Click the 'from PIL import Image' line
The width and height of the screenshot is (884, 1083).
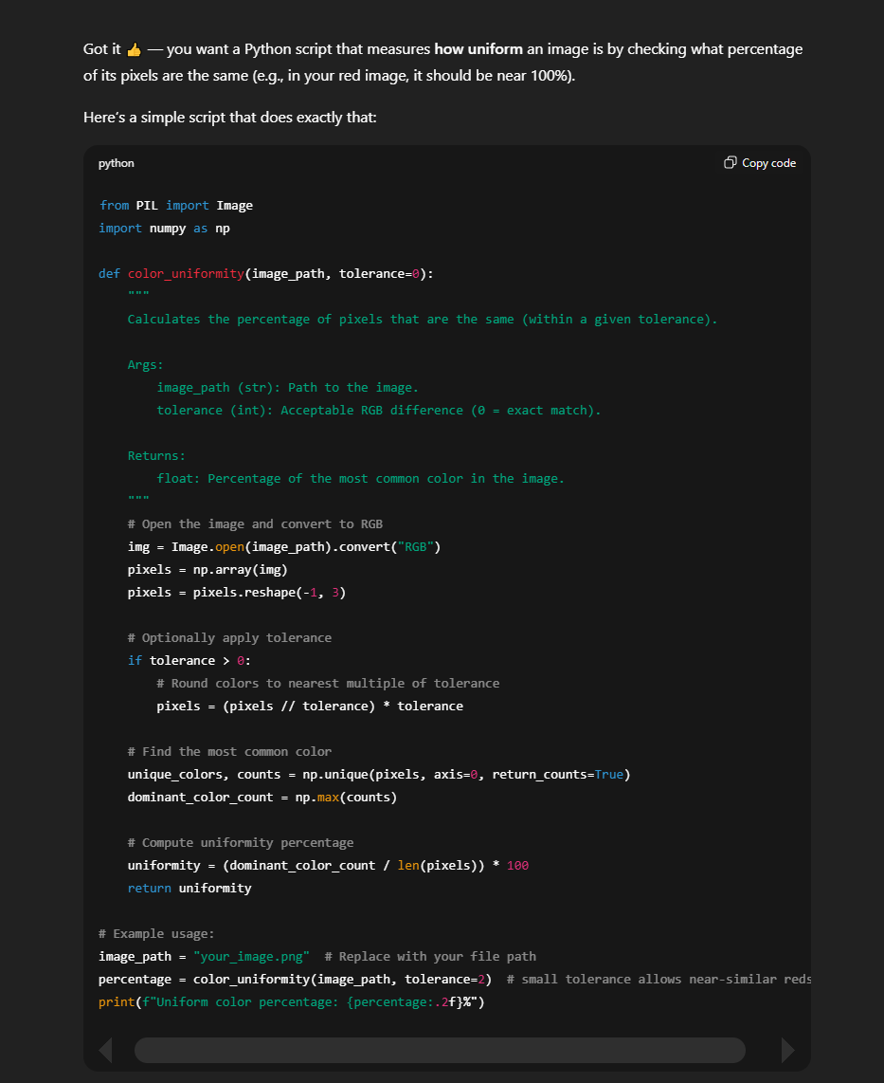[176, 206]
